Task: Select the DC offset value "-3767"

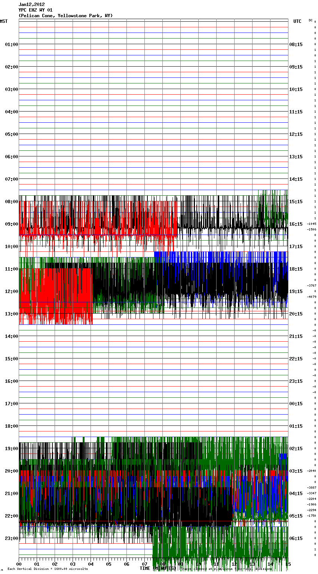Action: (x=312, y=286)
